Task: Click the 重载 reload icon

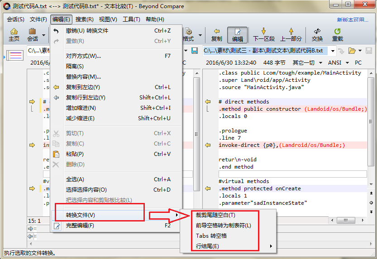Action: (x=337, y=35)
